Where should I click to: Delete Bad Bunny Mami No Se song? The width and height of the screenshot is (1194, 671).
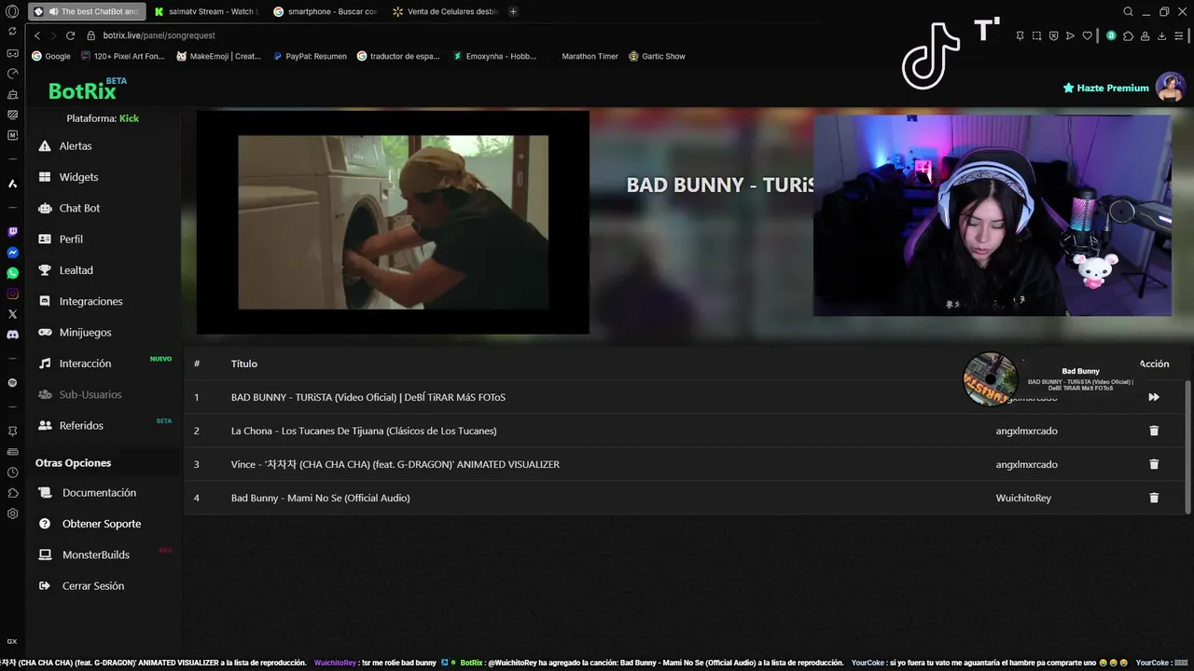[x=1154, y=498]
